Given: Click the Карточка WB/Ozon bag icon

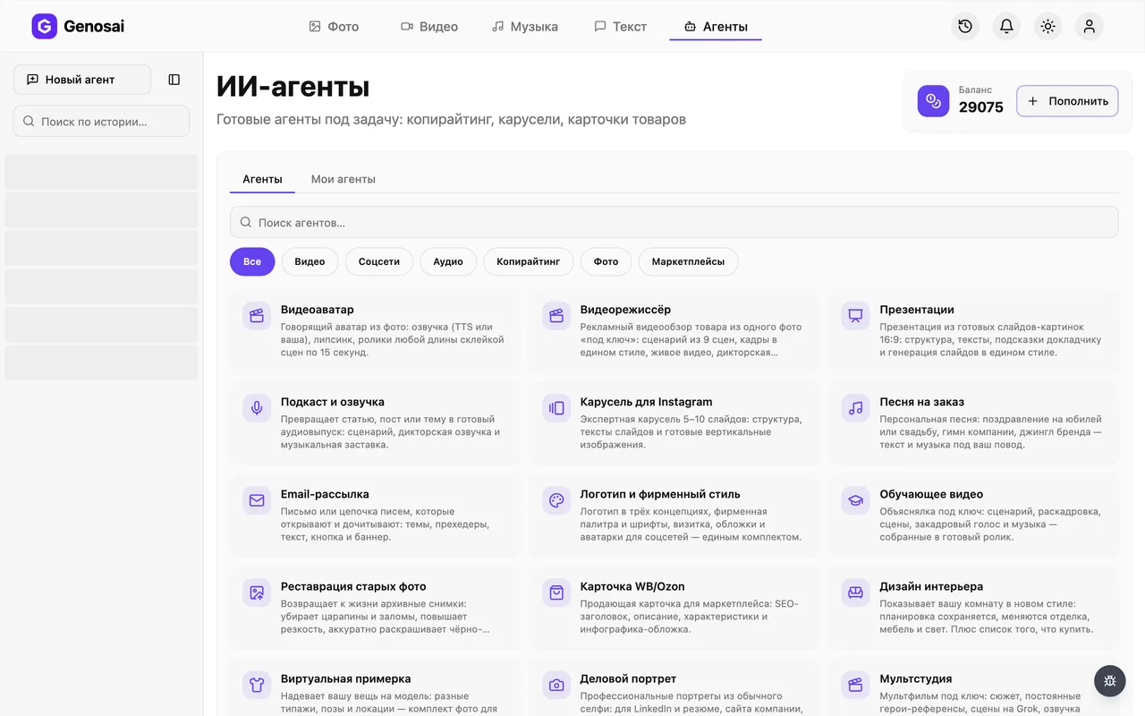Looking at the screenshot, I should point(556,592).
